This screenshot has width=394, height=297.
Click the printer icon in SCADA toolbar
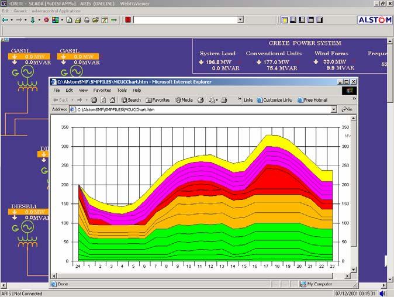click(78, 20)
